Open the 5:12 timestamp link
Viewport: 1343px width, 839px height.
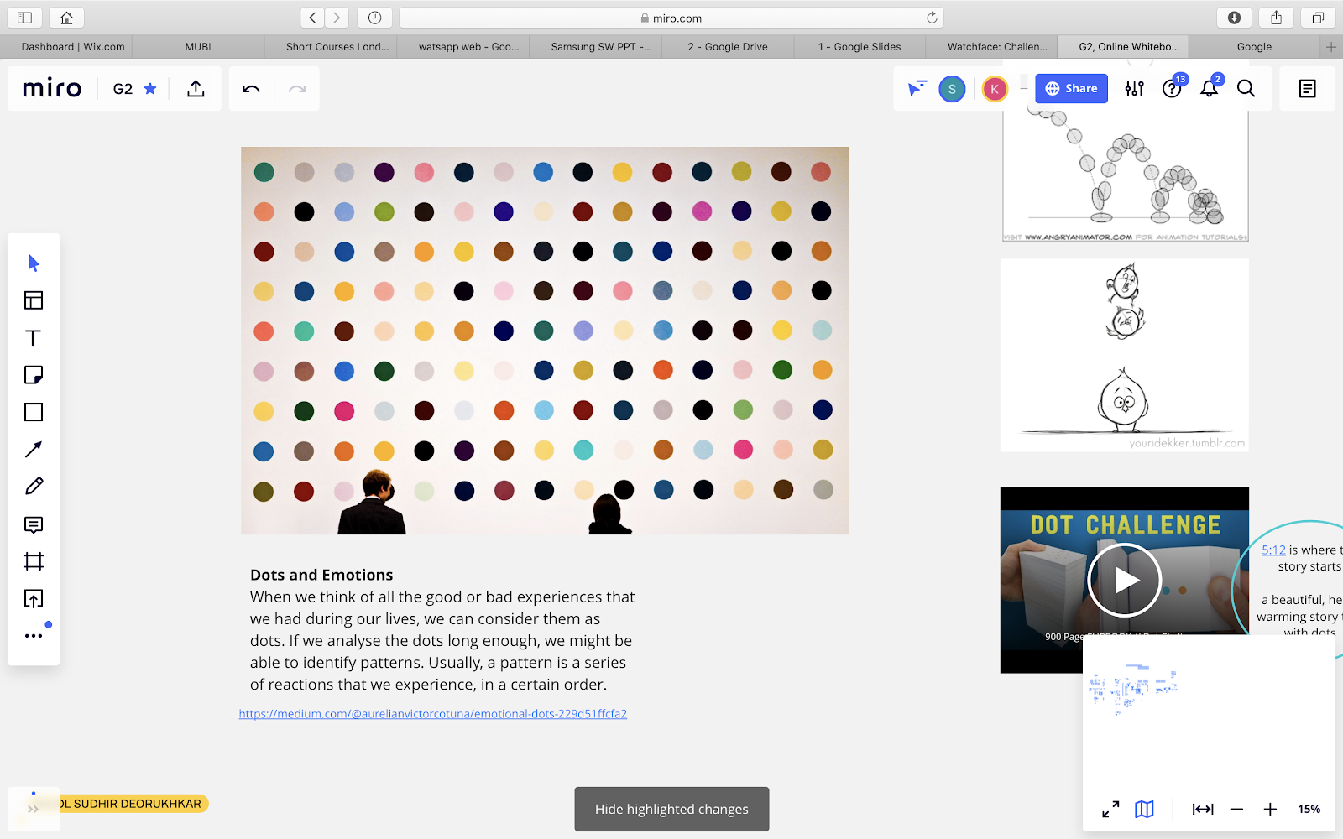tap(1273, 550)
